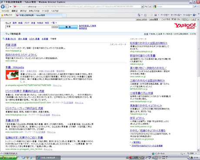Screen dimensions: 200x160
Task: Click the blue Help question mark icon
Action: coord(194,15)
